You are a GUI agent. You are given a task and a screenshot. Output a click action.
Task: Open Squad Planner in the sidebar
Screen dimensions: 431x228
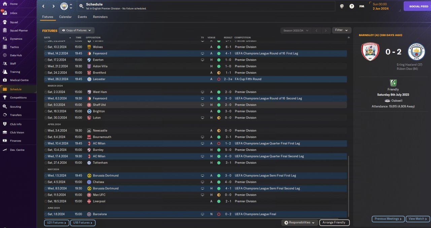coord(18,30)
